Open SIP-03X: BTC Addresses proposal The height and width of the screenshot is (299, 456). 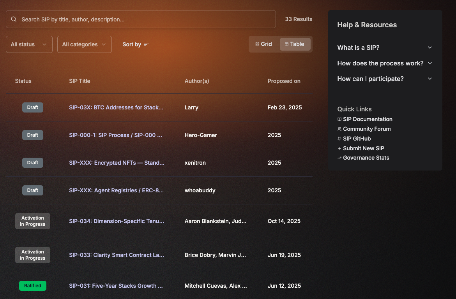tap(116, 107)
